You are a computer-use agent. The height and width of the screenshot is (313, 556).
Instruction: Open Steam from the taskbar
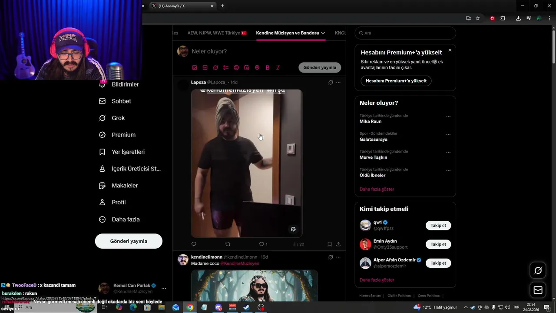pyautogui.click(x=246, y=307)
